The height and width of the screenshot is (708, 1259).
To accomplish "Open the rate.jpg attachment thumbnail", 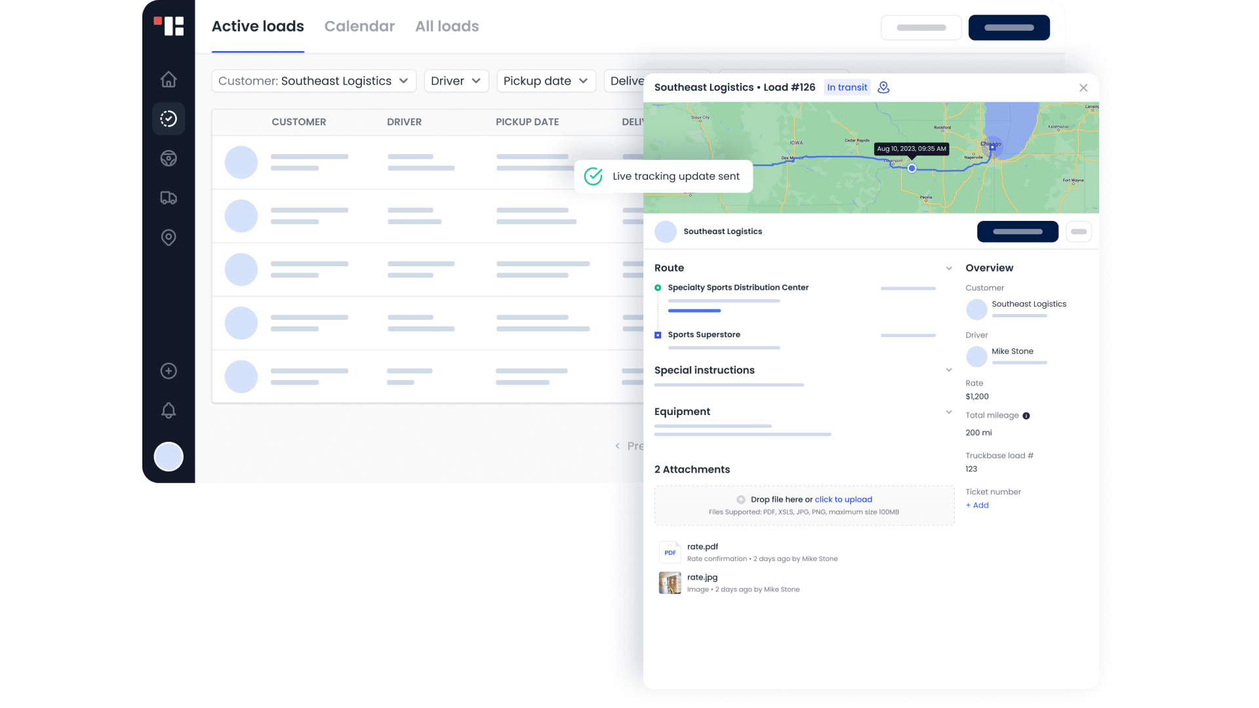I will tap(669, 583).
